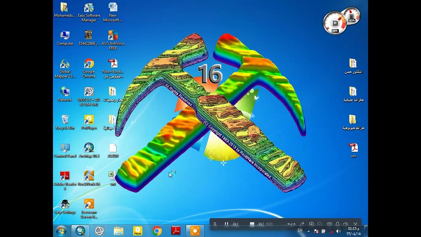The image size is (421, 237).
Task: Open the Recycle Bin
Action: tap(65, 122)
